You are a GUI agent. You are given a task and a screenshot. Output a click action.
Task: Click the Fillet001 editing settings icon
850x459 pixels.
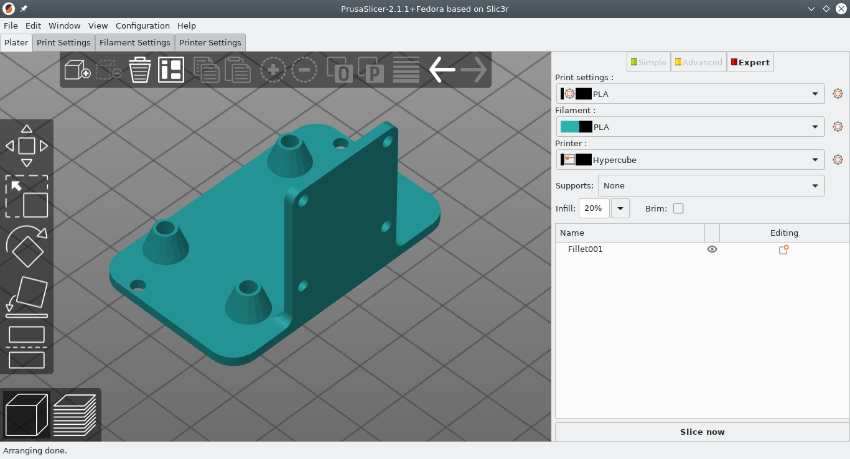click(x=784, y=249)
